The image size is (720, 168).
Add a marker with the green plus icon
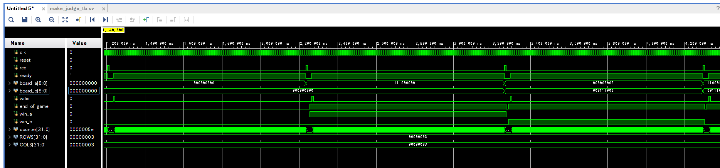coord(146,20)
